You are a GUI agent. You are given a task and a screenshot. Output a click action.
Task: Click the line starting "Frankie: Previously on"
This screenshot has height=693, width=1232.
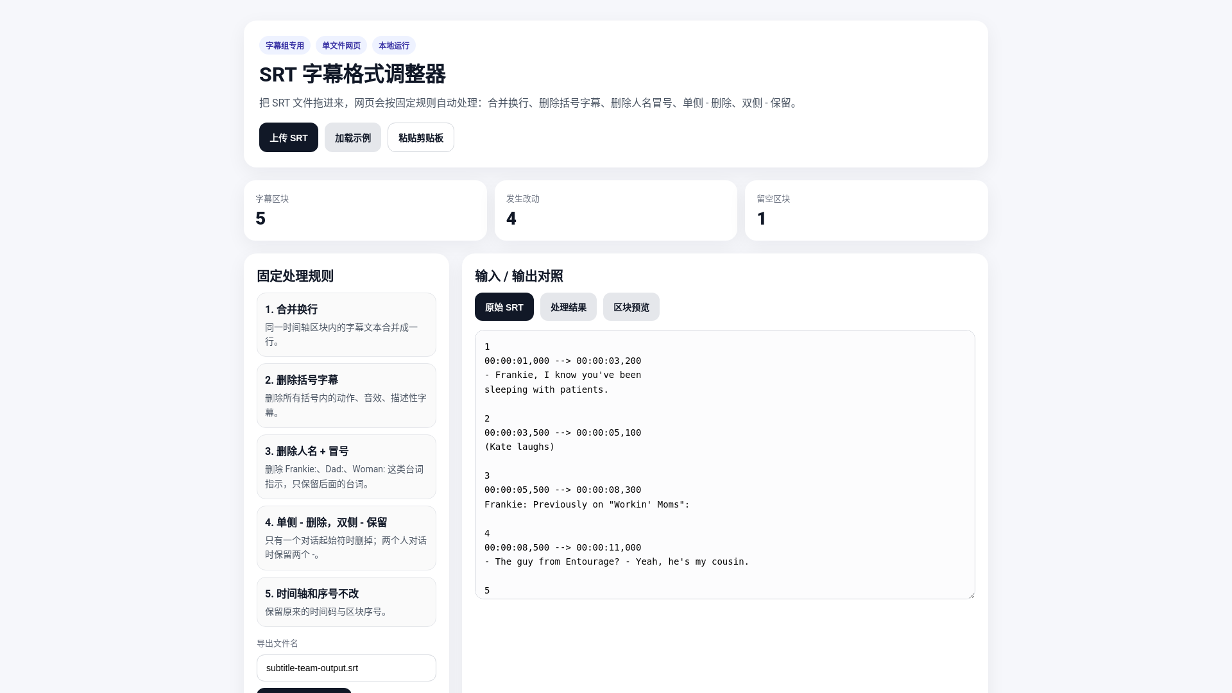point(586,504)
